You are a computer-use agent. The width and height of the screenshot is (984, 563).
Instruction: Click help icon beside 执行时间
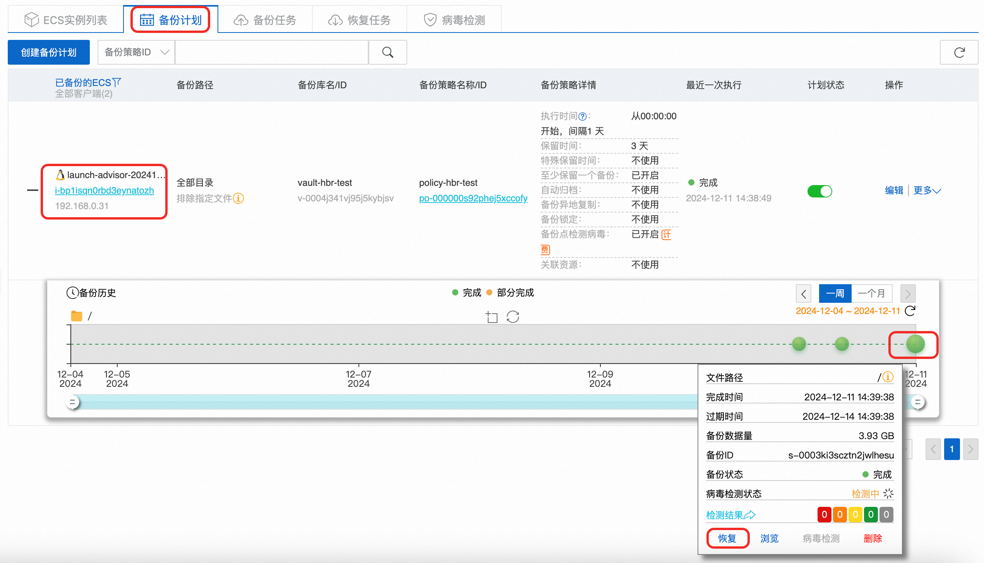582,116
